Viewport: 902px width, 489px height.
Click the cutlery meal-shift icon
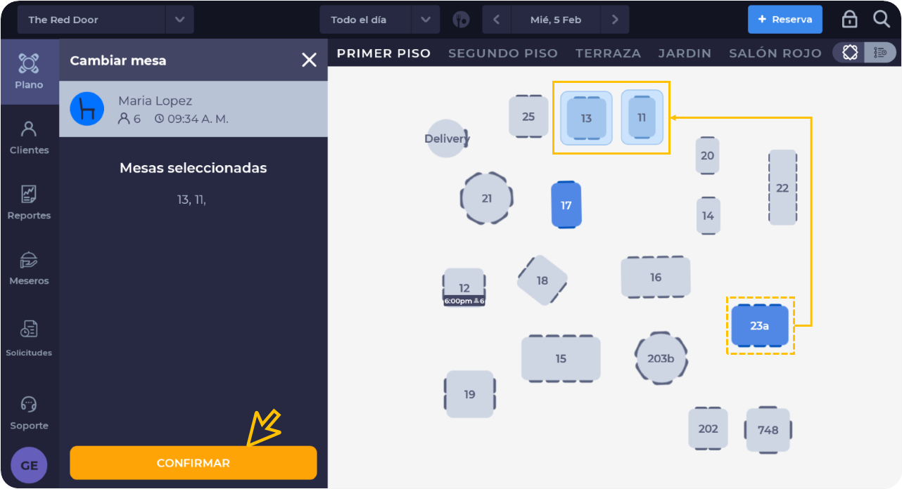click(461, 20)
